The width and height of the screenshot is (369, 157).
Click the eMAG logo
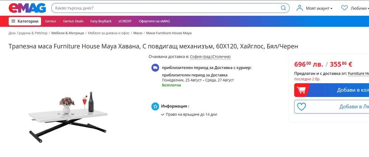pyautogui.click(x=27, y=8)
